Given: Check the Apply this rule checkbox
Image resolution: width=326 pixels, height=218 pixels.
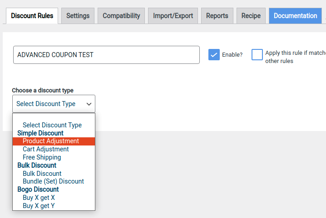Looking at the screenshot, I should click(x=257, y=55).
